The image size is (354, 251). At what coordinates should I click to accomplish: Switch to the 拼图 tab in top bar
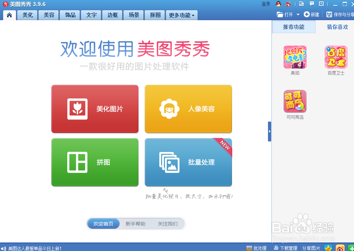tap(155, 15)
